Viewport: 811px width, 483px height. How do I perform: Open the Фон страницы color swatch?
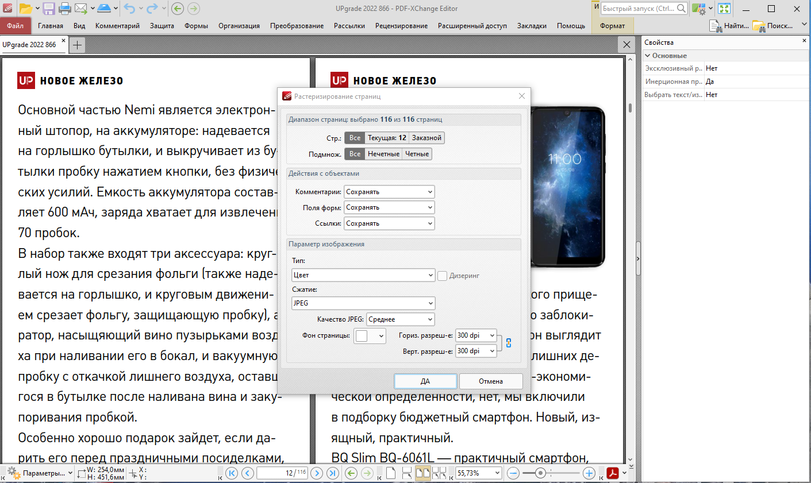pyautogui.click(x=370, y=336)
